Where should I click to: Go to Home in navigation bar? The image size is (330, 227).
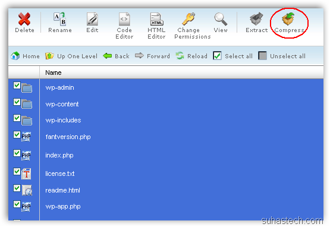click(25, 56)
